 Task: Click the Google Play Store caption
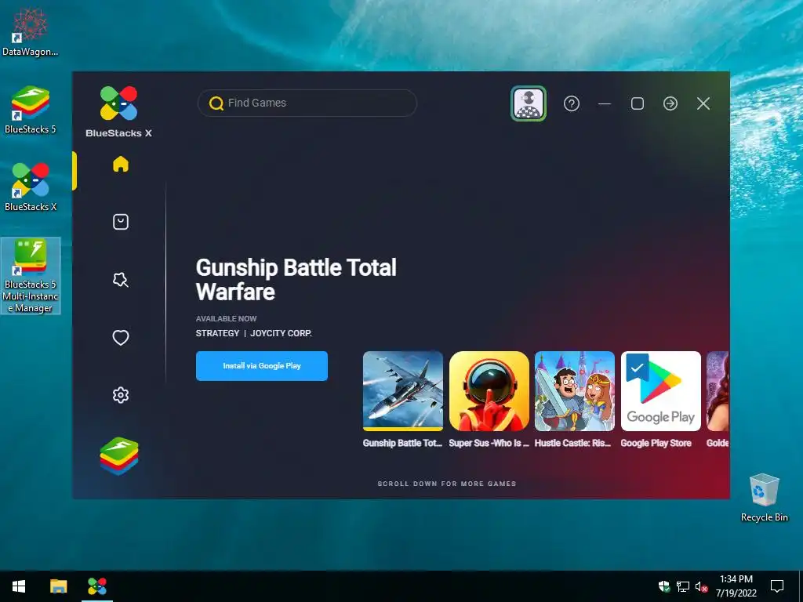tap(656, 444)
